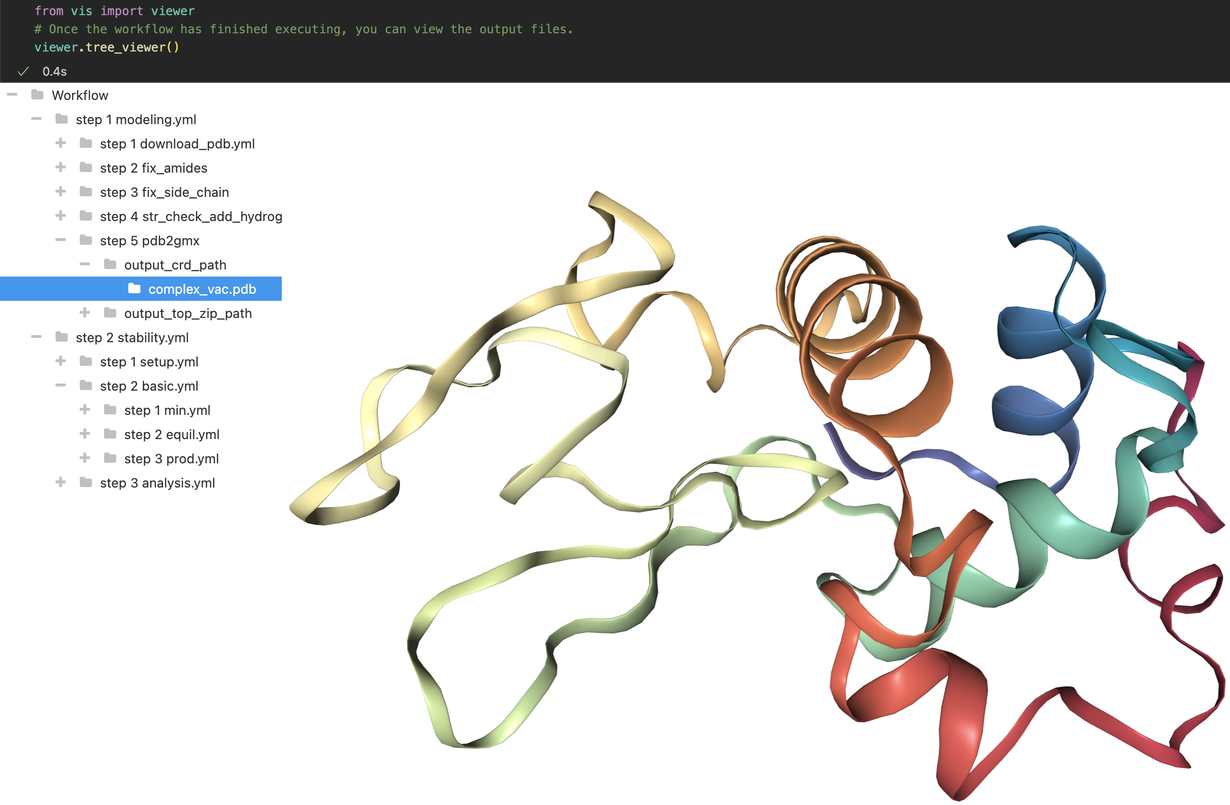The width and height of the screenshot is (1230, 805).
Task: Expand step 1 download_pdb.yml
Action: (x=61, y=143)
